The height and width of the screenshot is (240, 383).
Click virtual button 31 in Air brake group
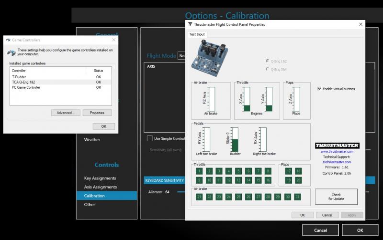tap(297, 197)
